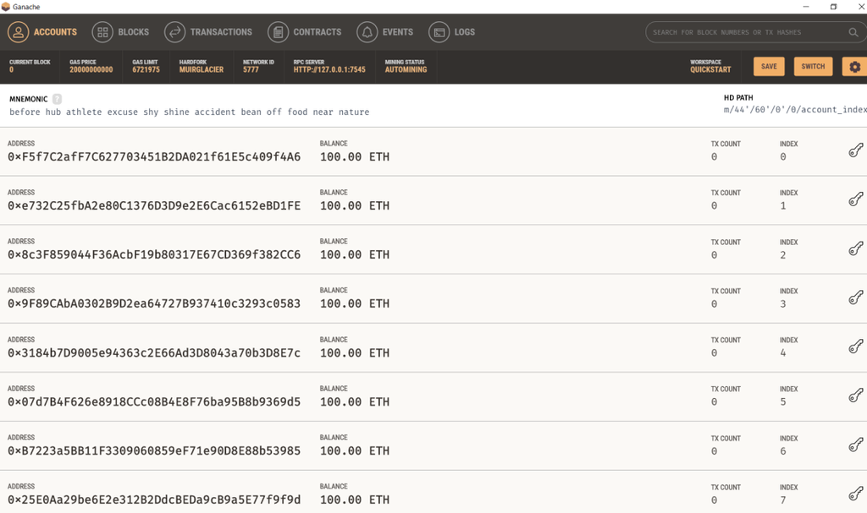Select address 0xB7223a5BB11F3309060859eF71e90D8E88b53985
The image size is (867, 513).
pos(154,450)
